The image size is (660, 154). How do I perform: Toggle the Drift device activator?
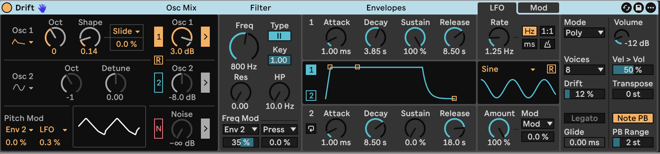[x=7, y=8]
